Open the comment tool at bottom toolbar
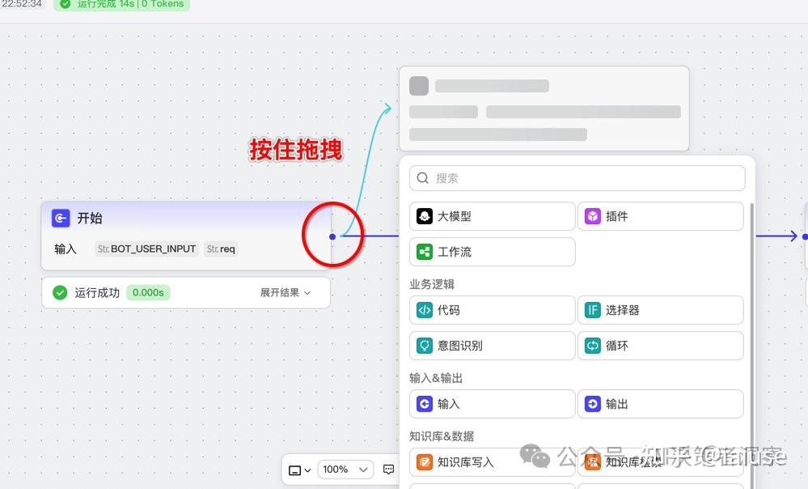This screenshot has width=808, height=489. pyautogui.click(x=389, y=469)
